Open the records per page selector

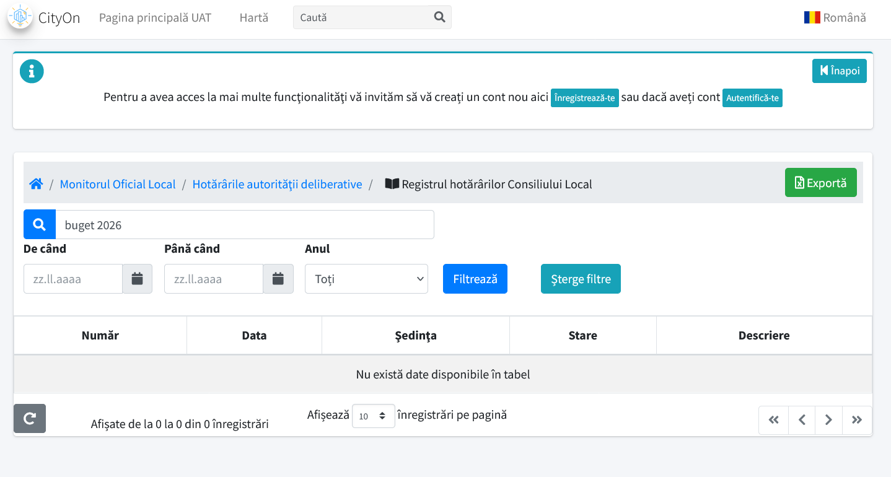click(x=373, y=416)
